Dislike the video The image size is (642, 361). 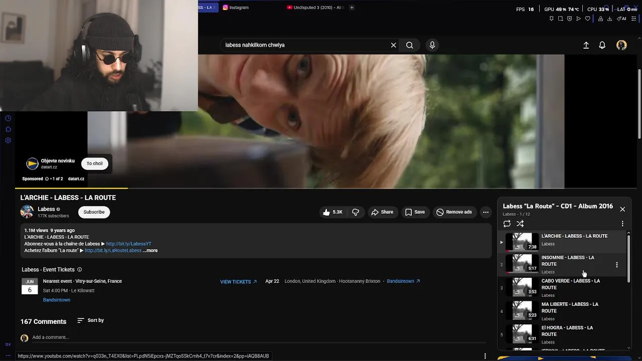pyautogui.click(x=356, y=212)
